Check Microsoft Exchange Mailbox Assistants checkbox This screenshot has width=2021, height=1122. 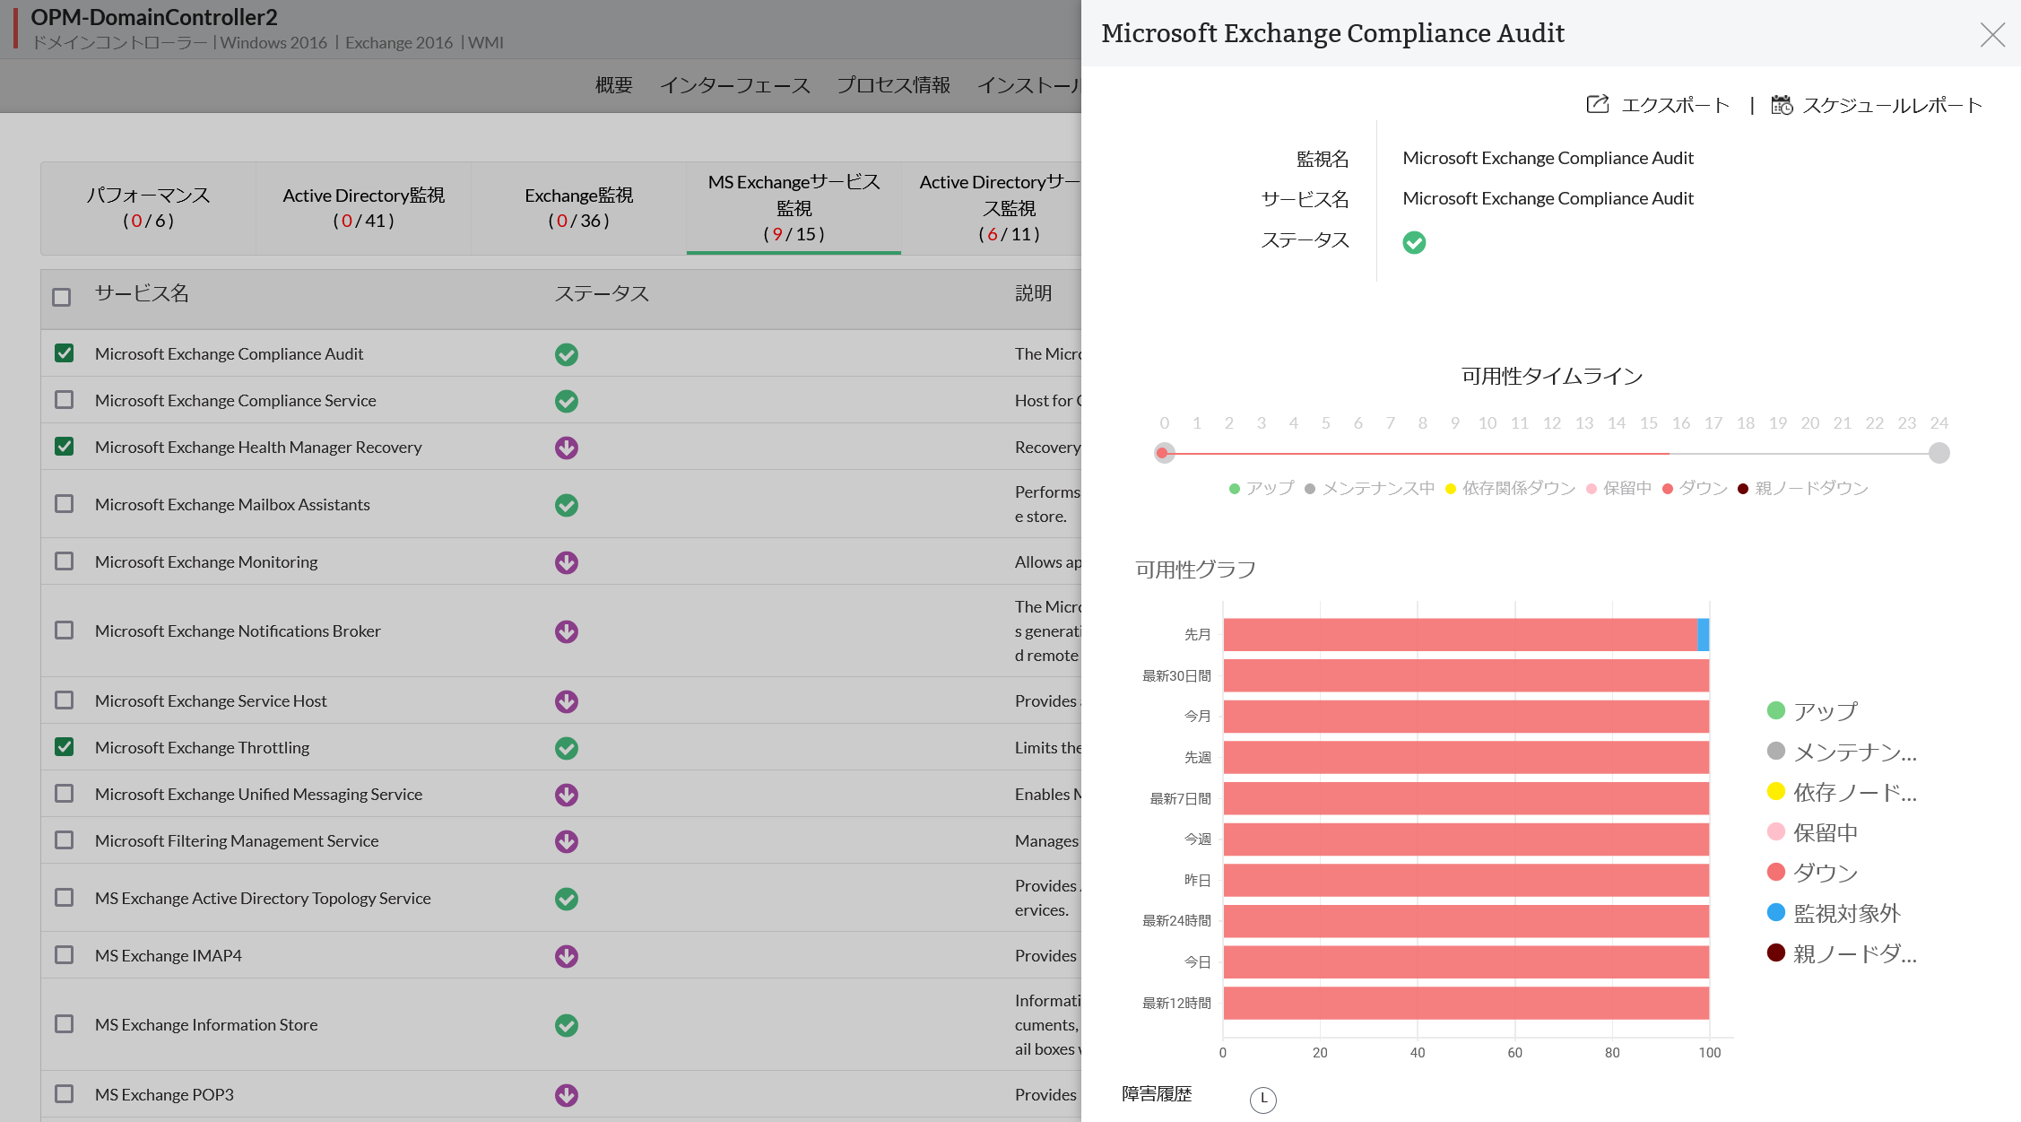pyautogui.click(x=64, y=504)
